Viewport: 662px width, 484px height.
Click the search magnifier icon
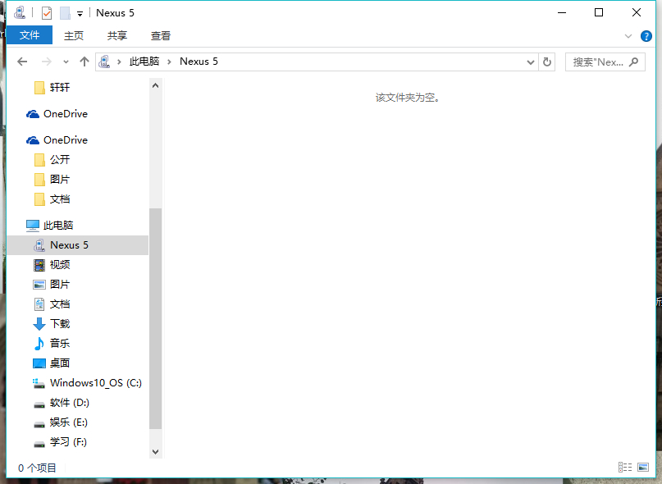[633, 62]
